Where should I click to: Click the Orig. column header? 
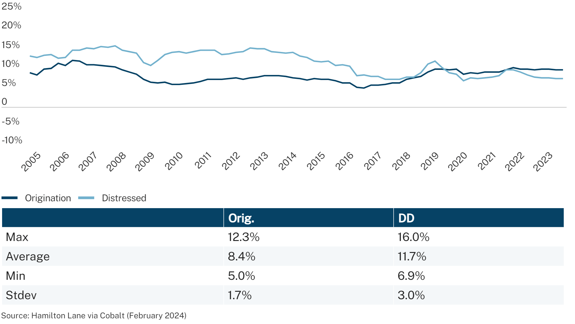241,218
